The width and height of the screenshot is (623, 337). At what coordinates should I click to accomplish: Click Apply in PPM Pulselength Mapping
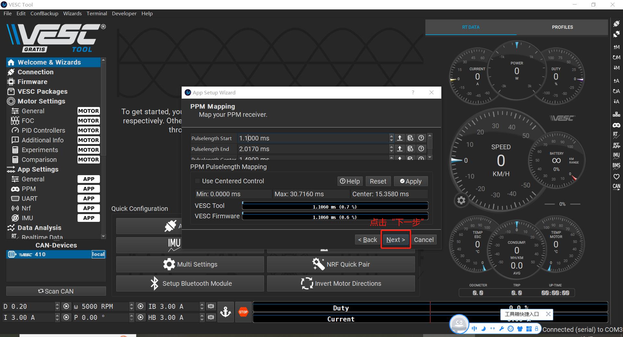[x=411, y=181]
